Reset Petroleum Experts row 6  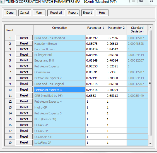pyautogui.click(x=24, y=66)
